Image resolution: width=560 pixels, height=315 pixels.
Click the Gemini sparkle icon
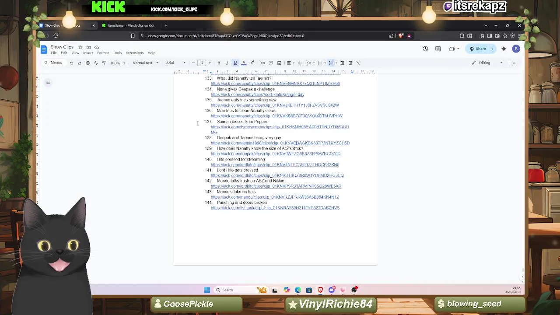pos(504,49)
